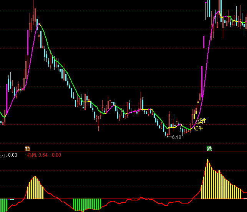Select the lower 红牛 signal label

[198, 128]
